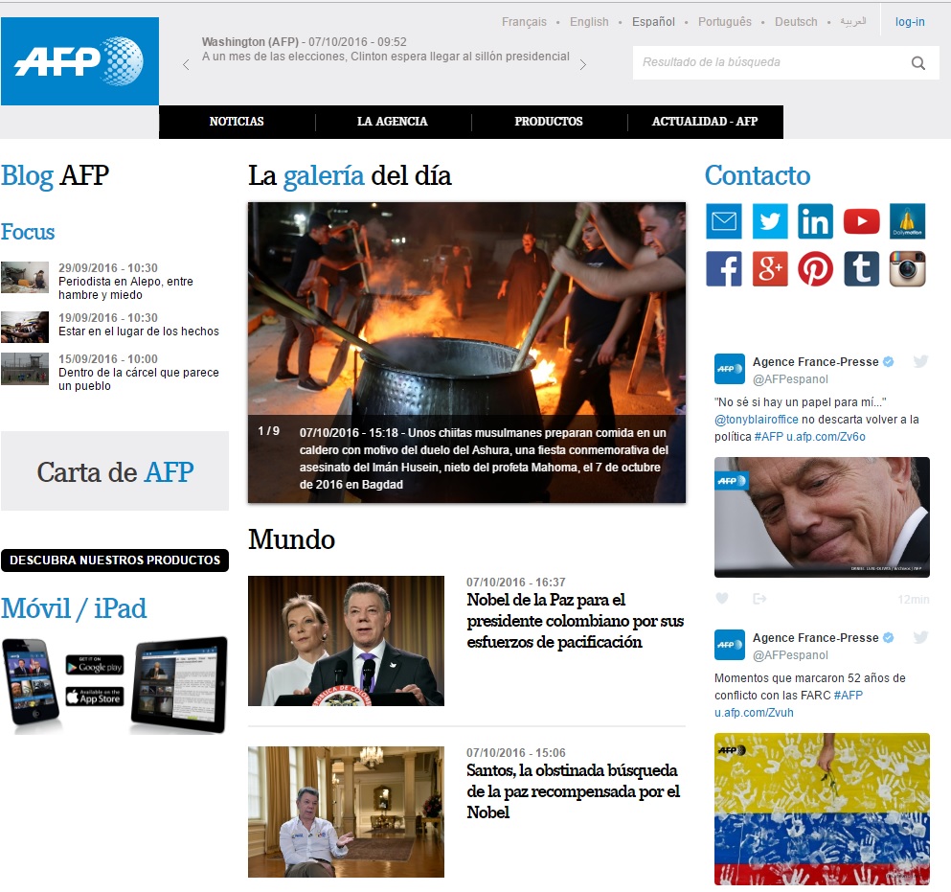Open the AFP avatar on Tony Blair tweet

point(730,369)
